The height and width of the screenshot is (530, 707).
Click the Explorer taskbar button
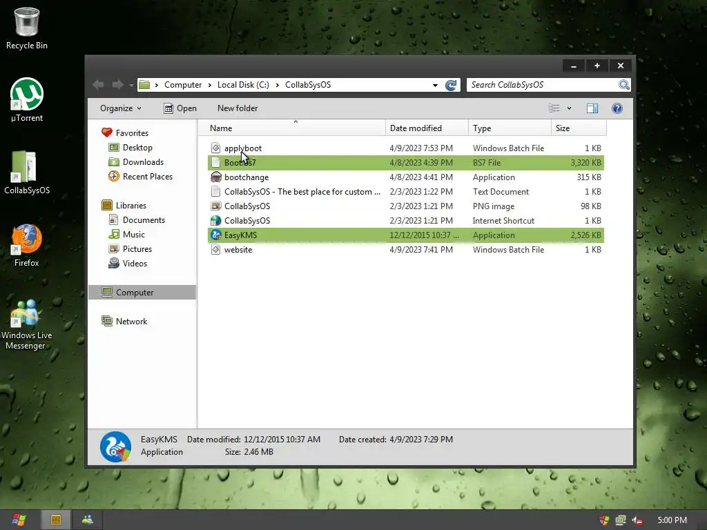coord(56,520)
